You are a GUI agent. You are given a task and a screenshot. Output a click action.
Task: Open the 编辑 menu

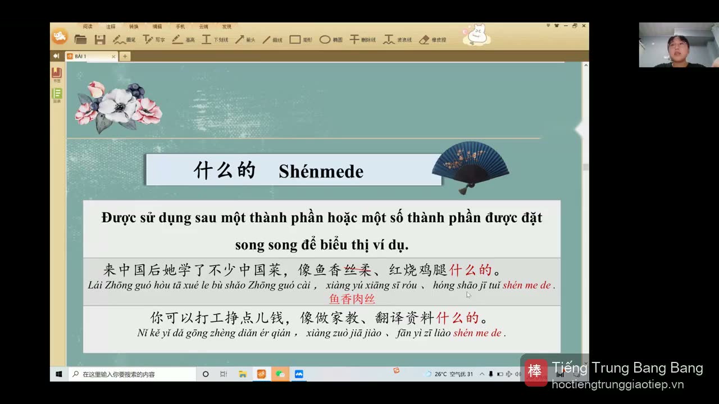[x=157, y=26]
